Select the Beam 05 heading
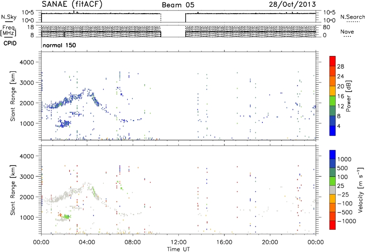 click(178, 5)
